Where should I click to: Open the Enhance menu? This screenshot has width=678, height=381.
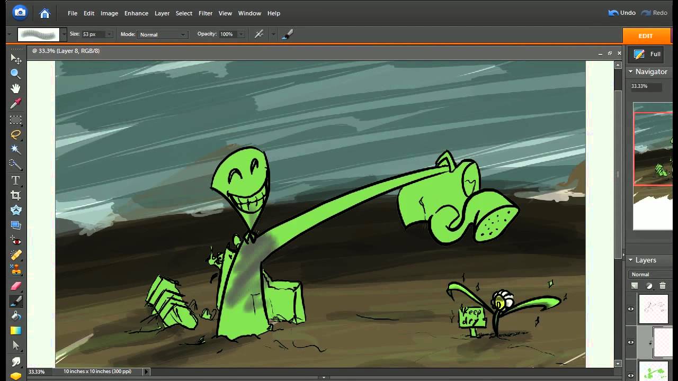136,13
